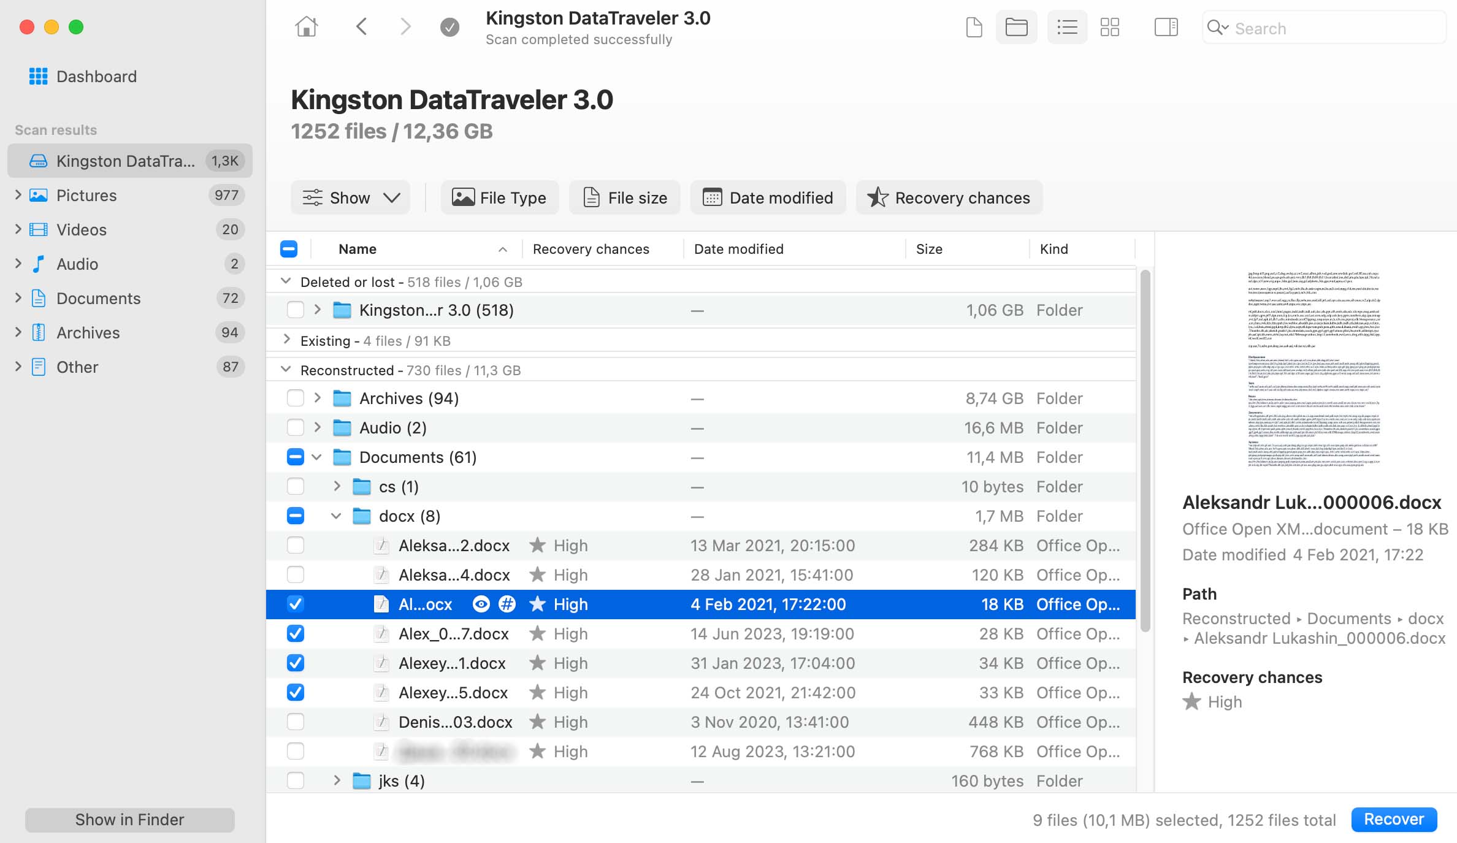Click inside the Search field

[1318, 28]
